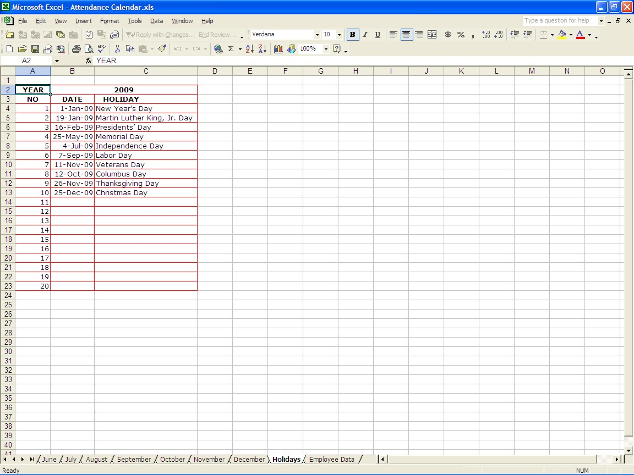Image resolution: width=634 pixels, height=475 pixels.
Task: Open the zoom percentage dropdown
Action: (x=326, y=49)
